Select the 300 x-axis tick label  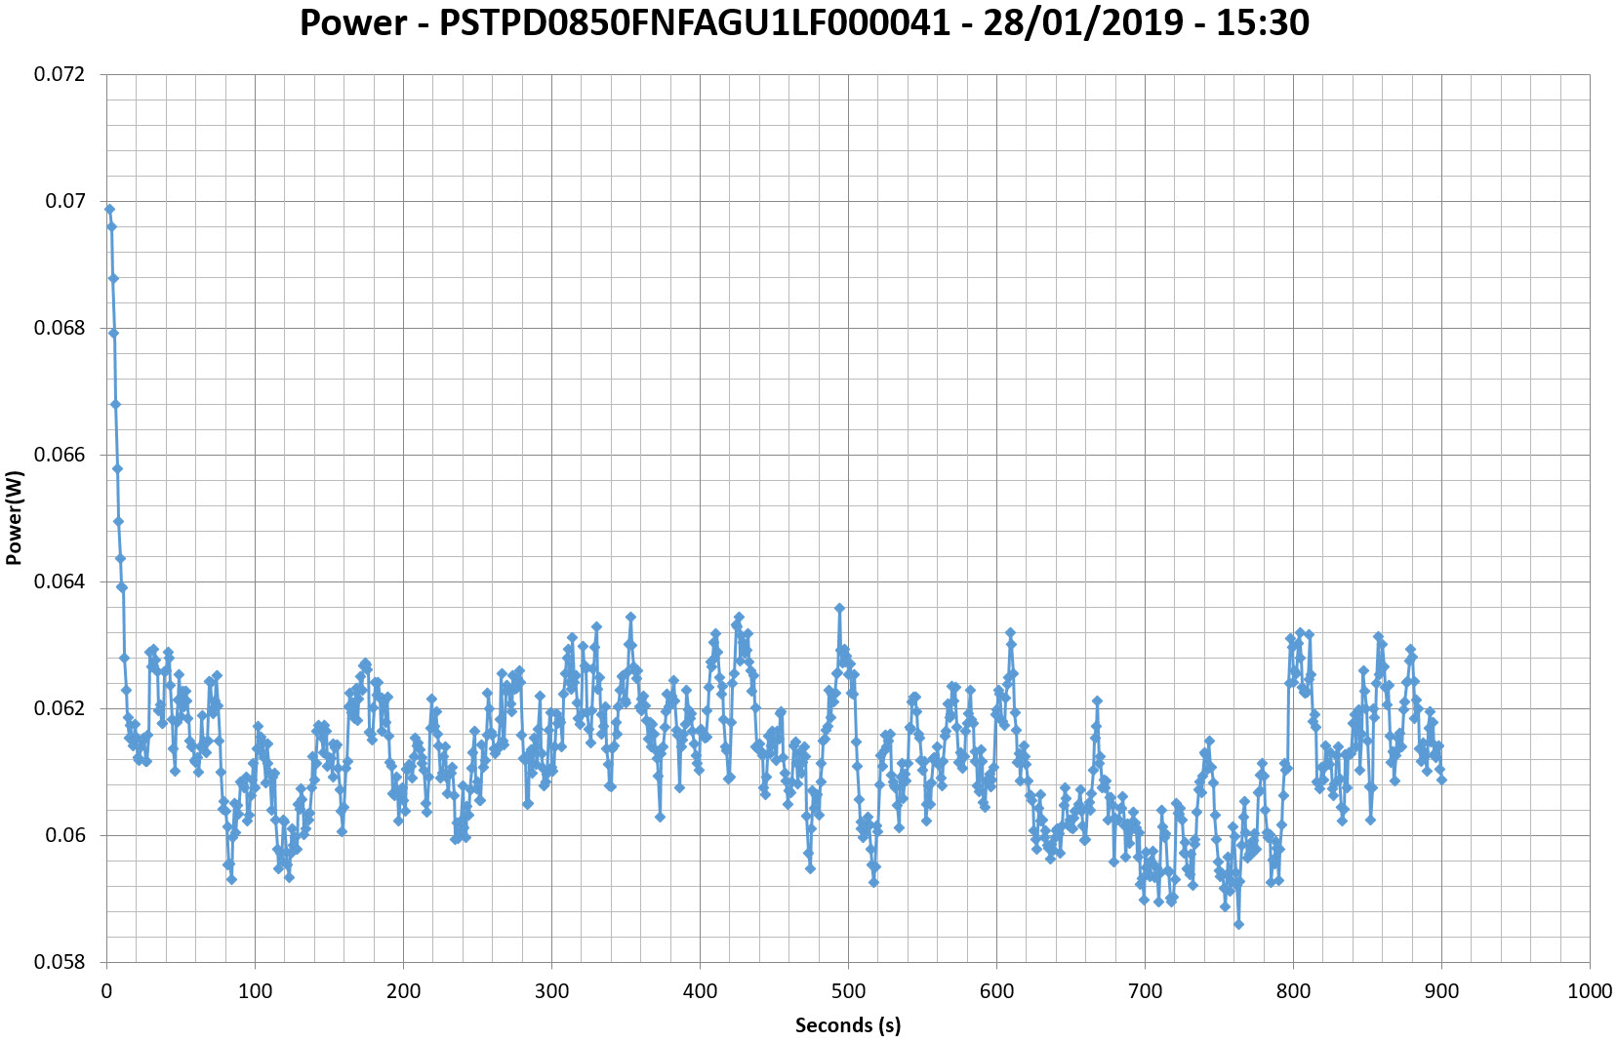[551, 991]
